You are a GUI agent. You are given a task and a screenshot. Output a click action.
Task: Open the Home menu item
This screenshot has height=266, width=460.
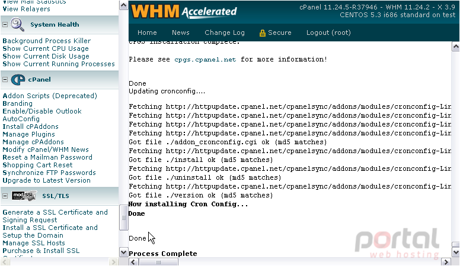tap(147, 33)
